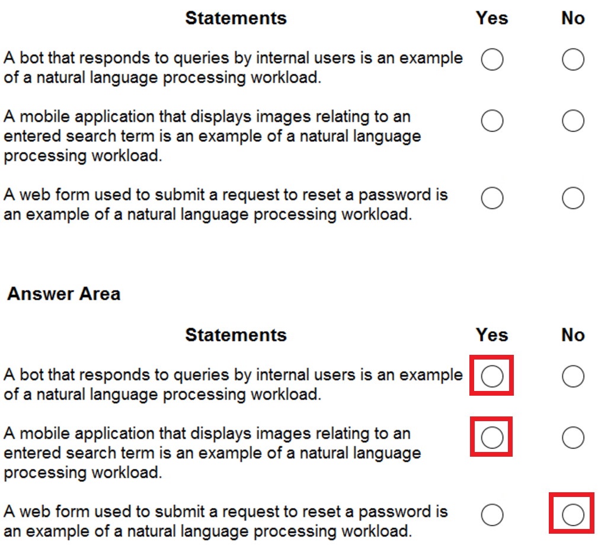Screen dimensions: 614x558
Task: Select No for mobile application statement, upper table
Action: [x=573, y=121]
